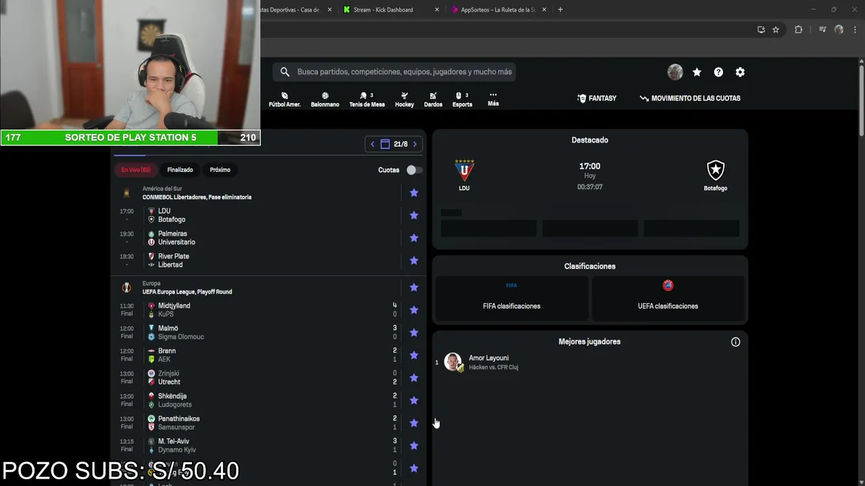This screenshot has height=486, width=865.
Task: Click the Botafogo crest in Destacado
Action: click(716, 170)
